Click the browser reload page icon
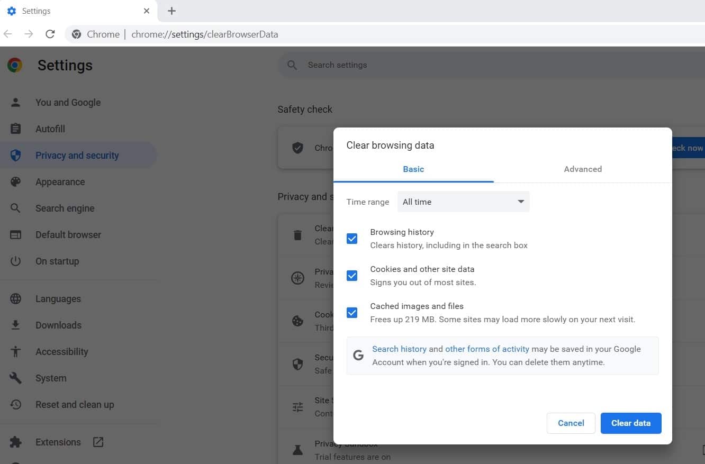 pyautogui.click(x=50, y=34)
